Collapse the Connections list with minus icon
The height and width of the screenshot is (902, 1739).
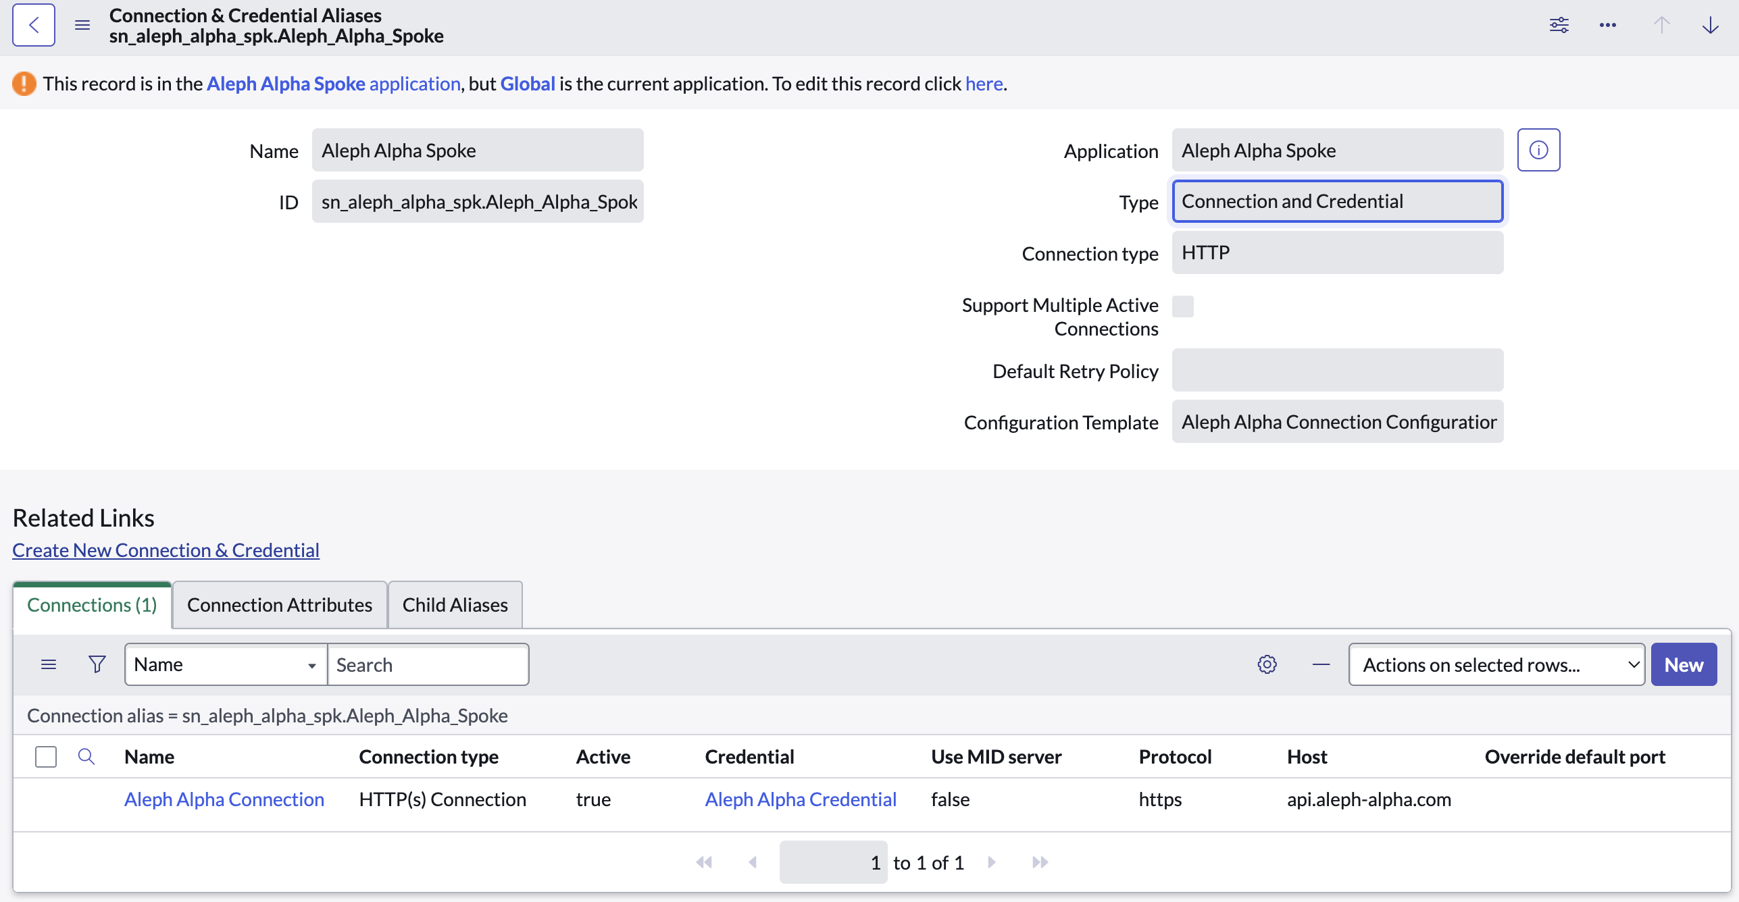pos(1321,664)
